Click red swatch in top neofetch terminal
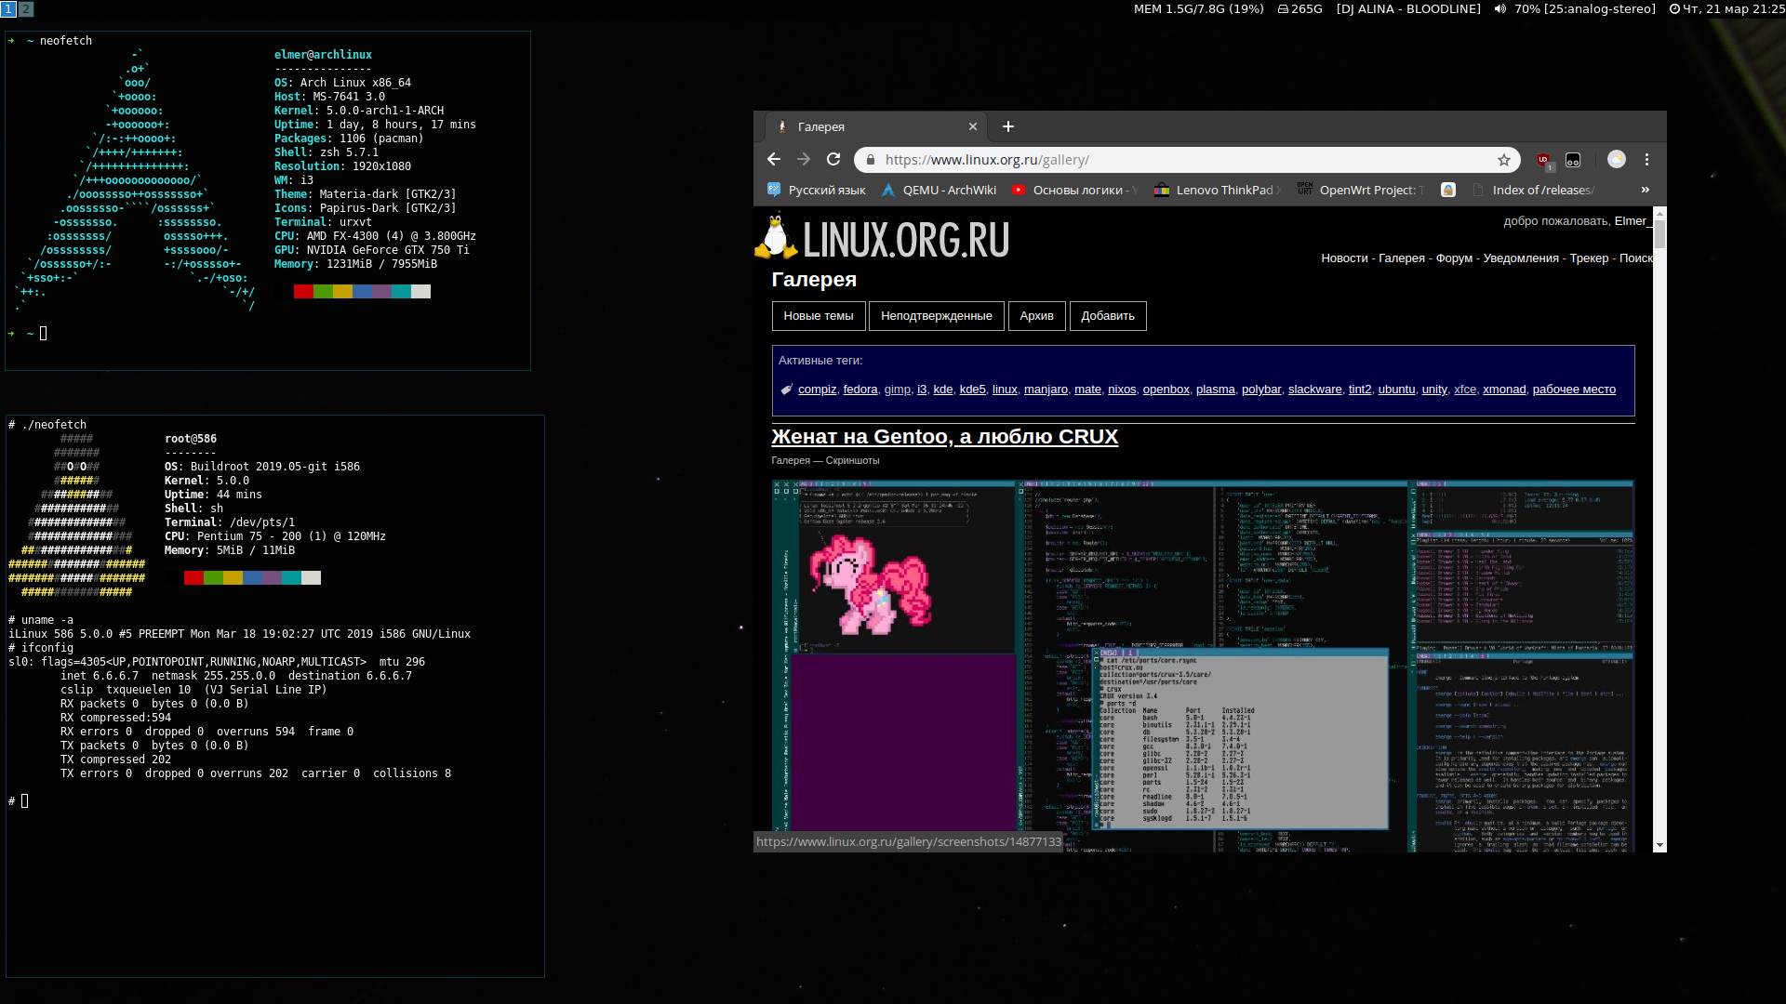 point(303,292)
